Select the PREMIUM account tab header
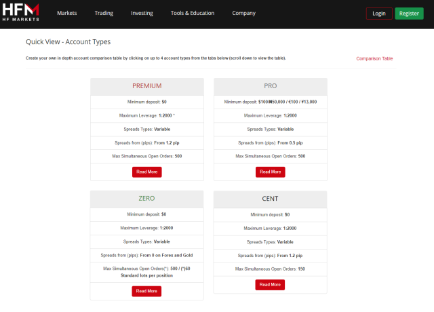The image size is (434, 312). [x=147, y=87]
